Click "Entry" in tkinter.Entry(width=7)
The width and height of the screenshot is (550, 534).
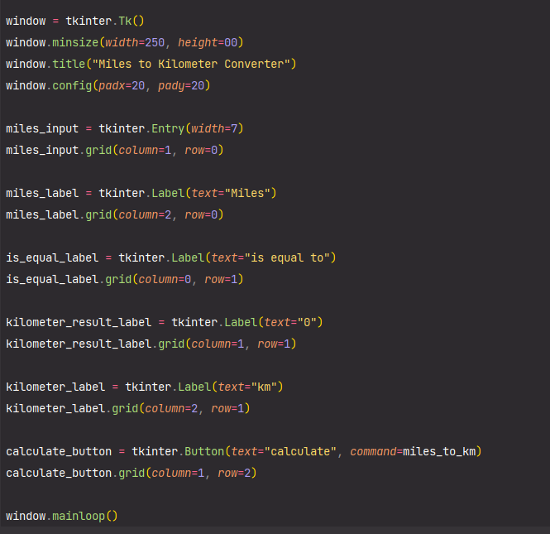(x=168, y=128)
